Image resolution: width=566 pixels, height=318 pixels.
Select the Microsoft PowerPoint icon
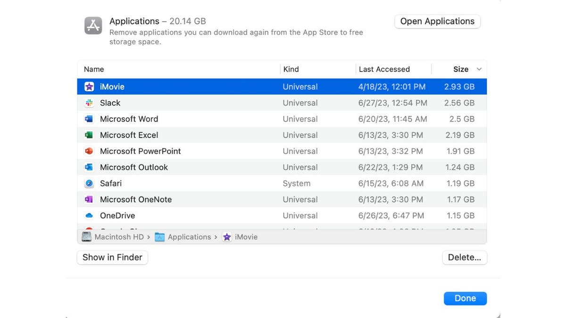[x=89, y=151]
